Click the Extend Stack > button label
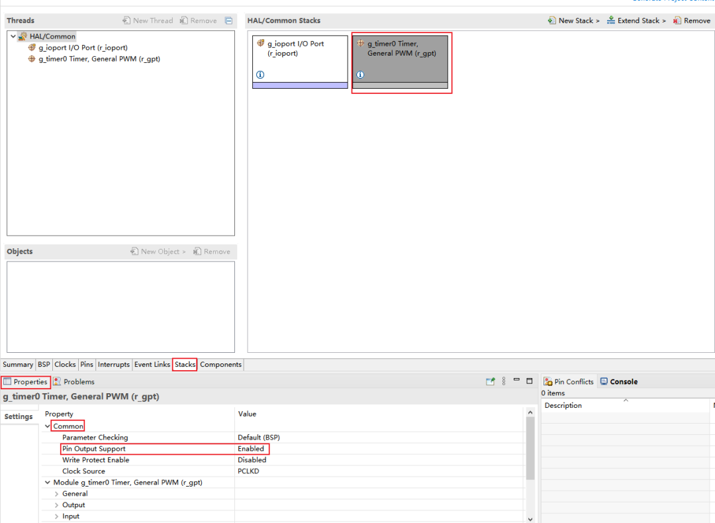 [x=642, y=21]
